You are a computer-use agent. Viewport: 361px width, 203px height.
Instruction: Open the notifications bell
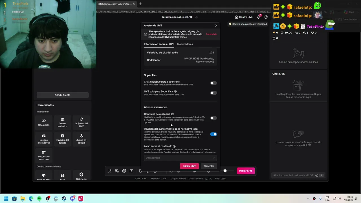259,17
